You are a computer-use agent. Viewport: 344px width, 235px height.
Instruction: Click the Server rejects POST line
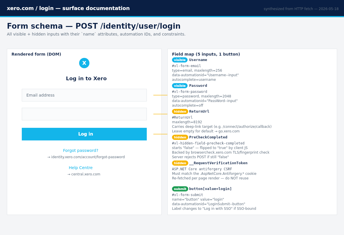pos(200,157)
